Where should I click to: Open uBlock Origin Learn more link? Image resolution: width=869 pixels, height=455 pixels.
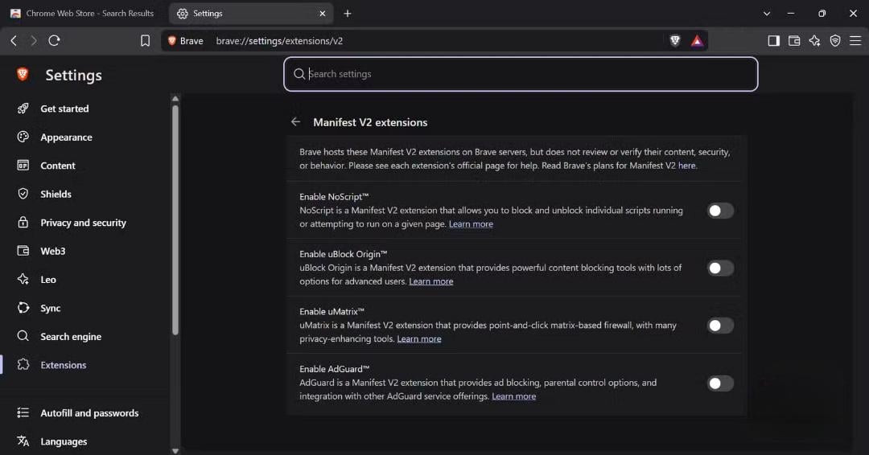[x=430, y=281]
